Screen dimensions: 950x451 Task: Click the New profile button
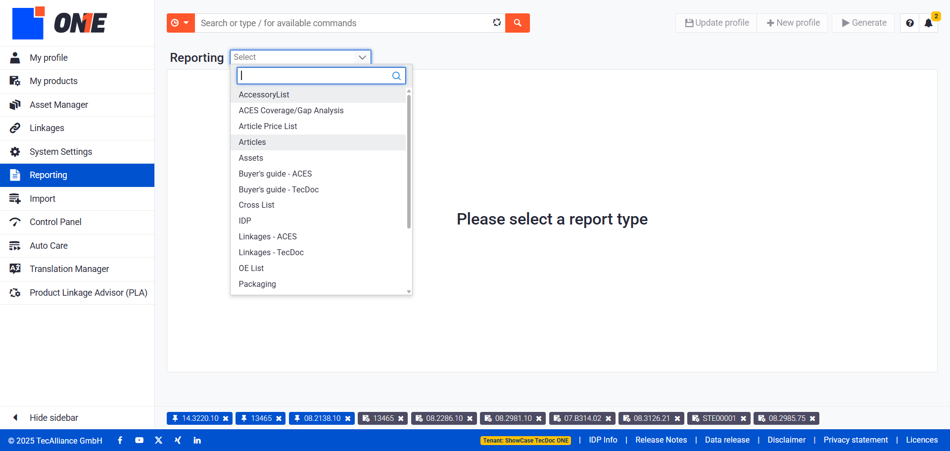point(793,23)
